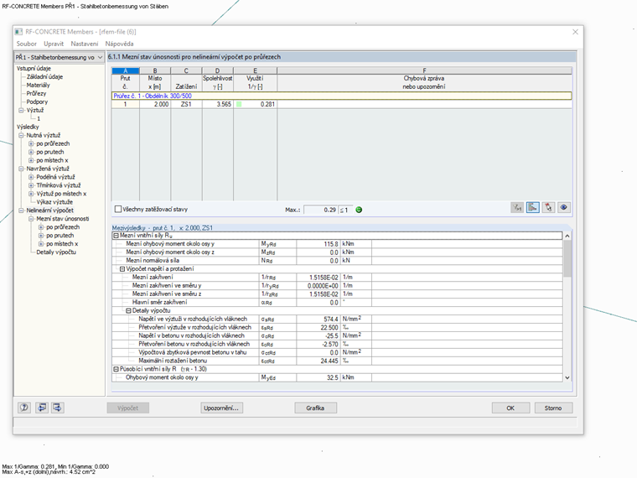This screenshot has height=478, width=637.
Task: Expand the 'Výztuž po místech x' node
Action: 31,194
